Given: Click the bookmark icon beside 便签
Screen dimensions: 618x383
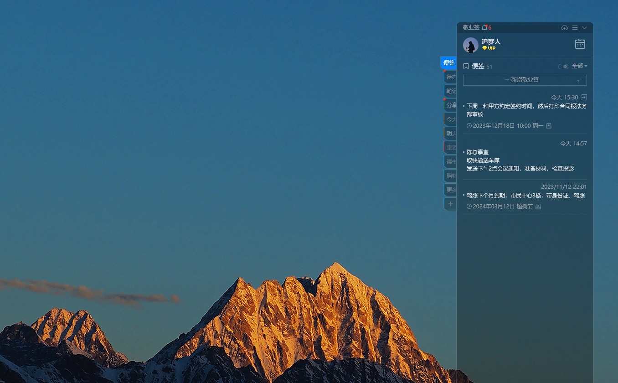Looking at the screenshot, I should 466,66.
